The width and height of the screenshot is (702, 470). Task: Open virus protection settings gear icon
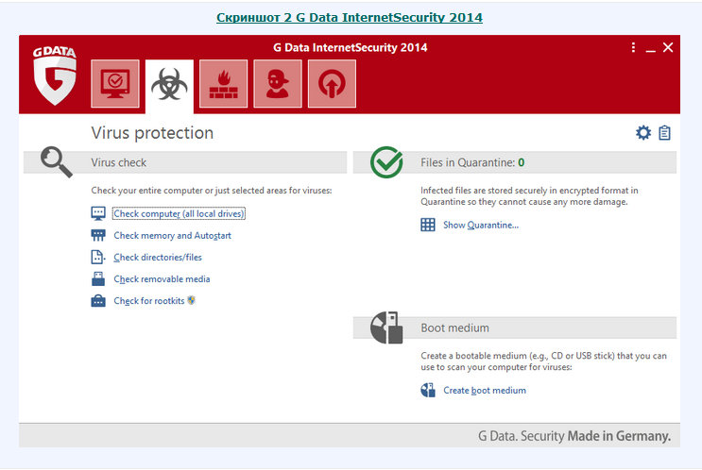(x=643, y=133)
